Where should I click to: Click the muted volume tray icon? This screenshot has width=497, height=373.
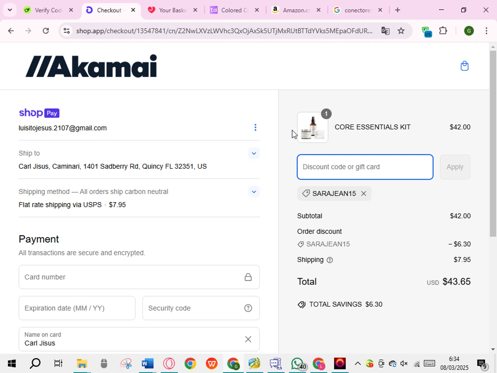(x=404, y=364)
